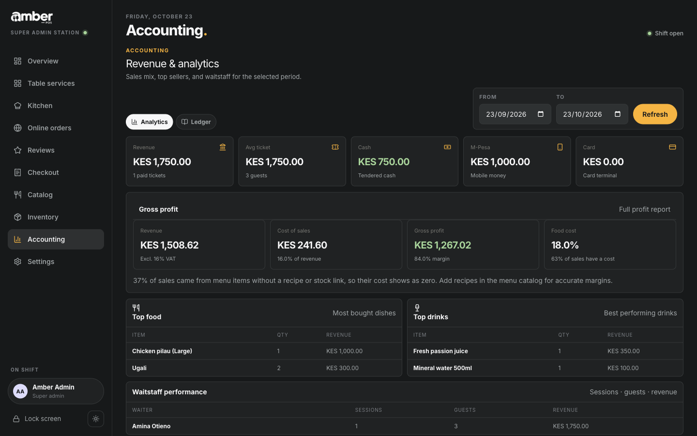
Task: Select Accounting in the sidebar
Action: pos(56,239)
